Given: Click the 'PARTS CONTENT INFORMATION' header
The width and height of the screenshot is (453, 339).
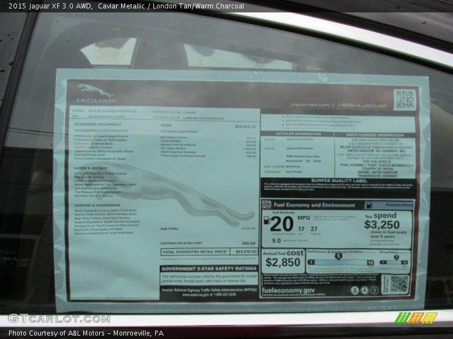Looking at the screenshot, I should (375, 135).
